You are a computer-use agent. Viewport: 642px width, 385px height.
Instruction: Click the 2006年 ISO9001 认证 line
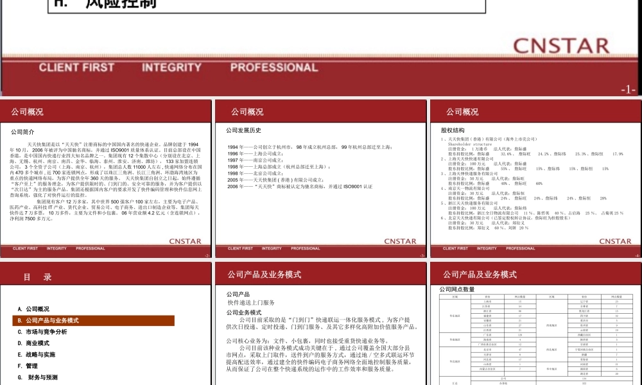click(300, 186)
